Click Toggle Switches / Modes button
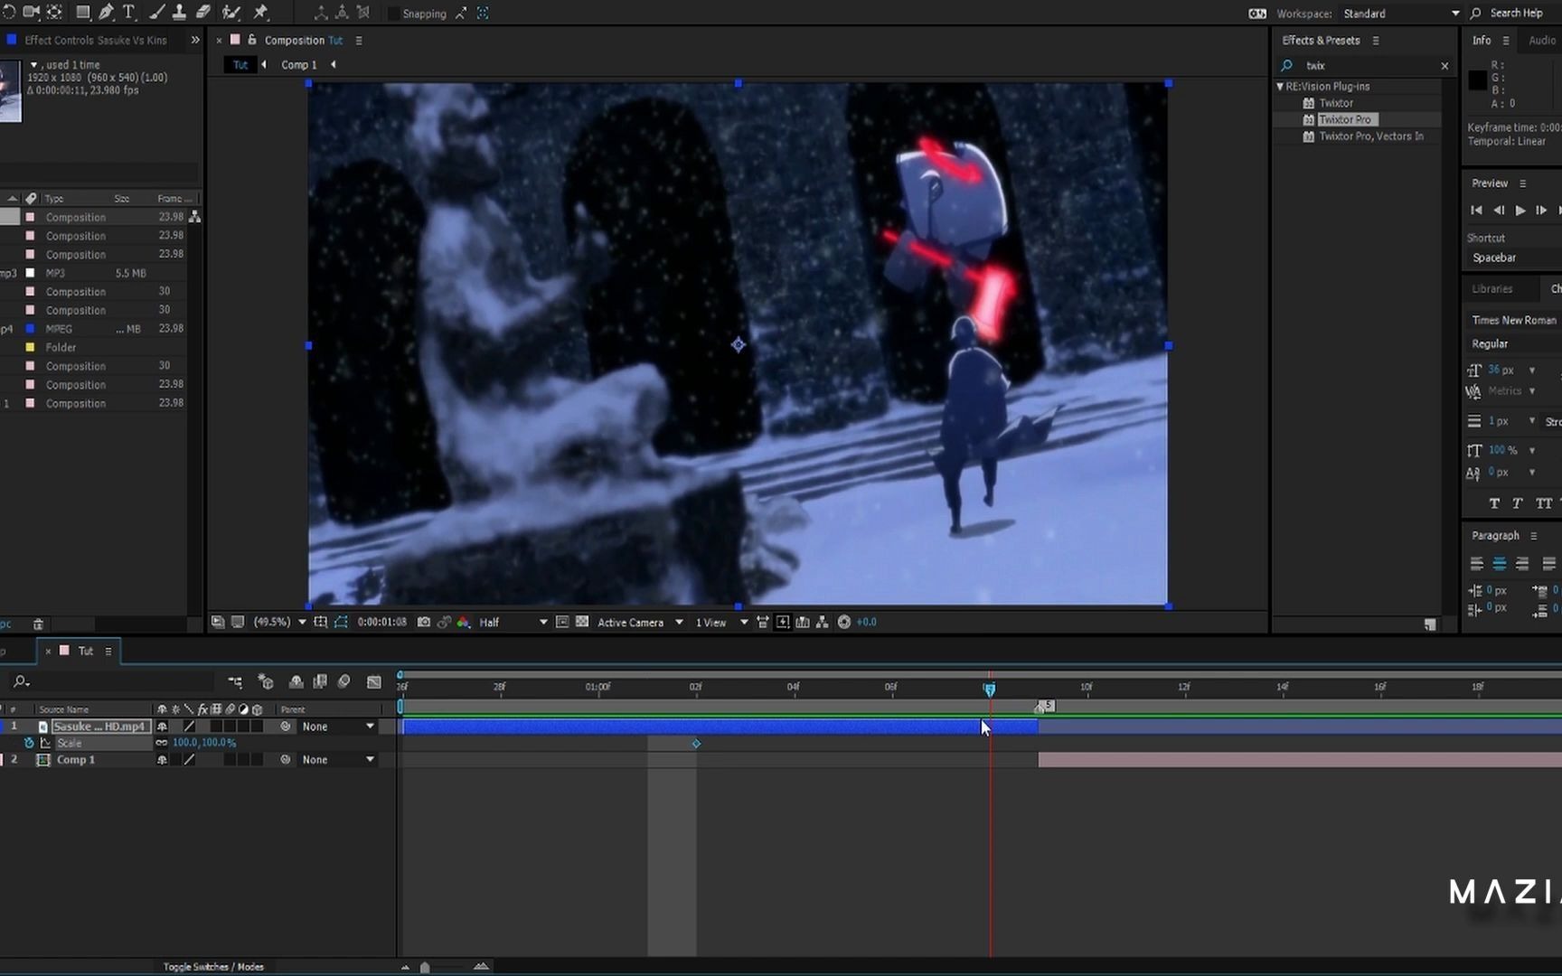Image resolution: width=1562 pixels, height=976 pixels. click(x=213, y=967)
